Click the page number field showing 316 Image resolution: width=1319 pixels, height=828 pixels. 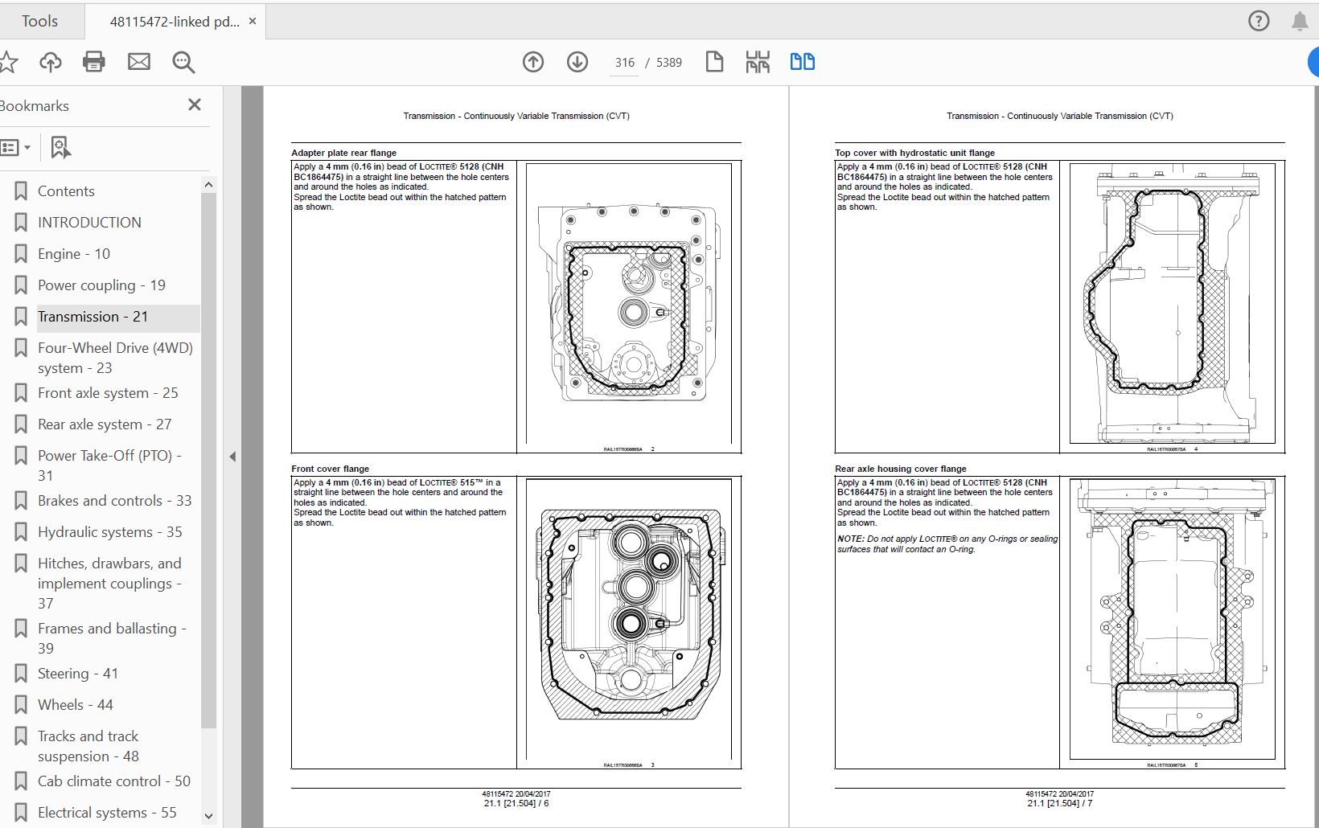[625, 63]
